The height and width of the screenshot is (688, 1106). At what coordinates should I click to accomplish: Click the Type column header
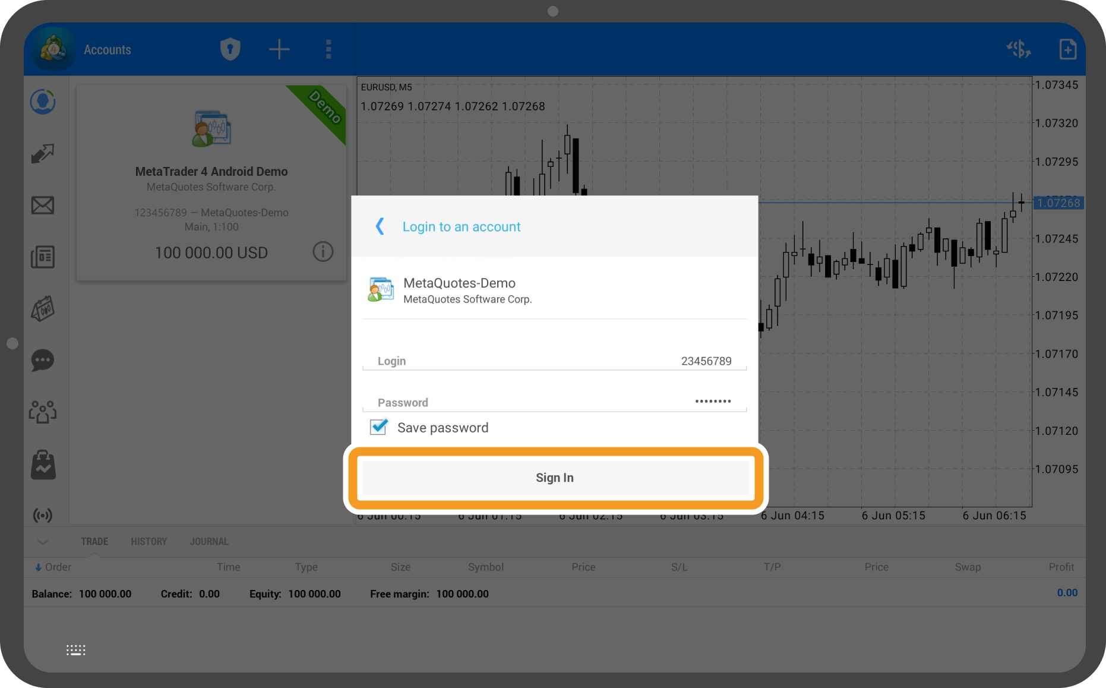click(x=306, y=567)
